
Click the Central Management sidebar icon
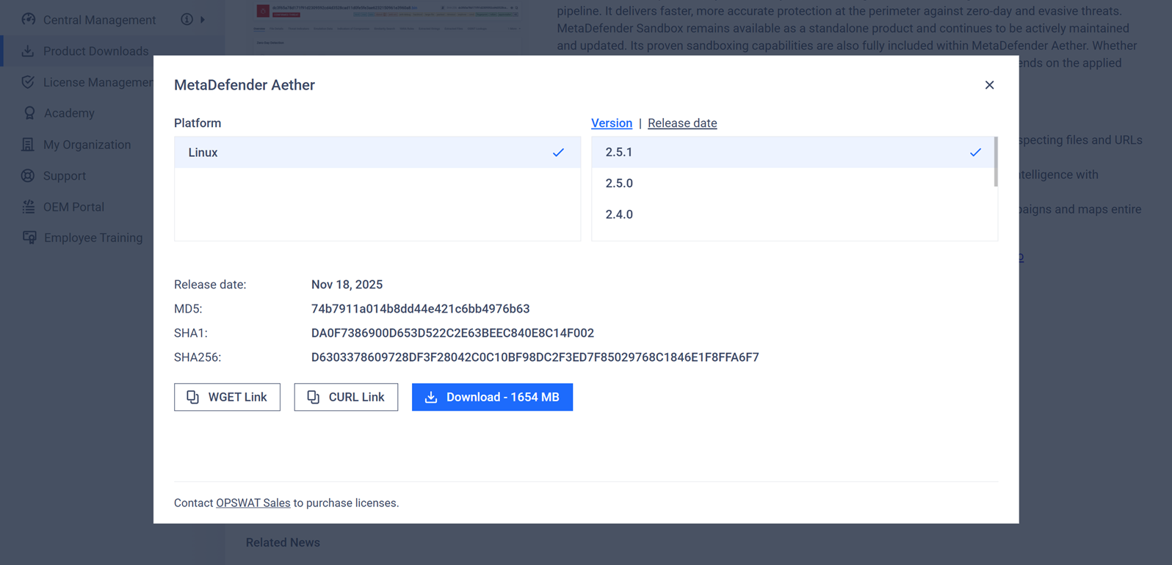[x=28, y=20]
